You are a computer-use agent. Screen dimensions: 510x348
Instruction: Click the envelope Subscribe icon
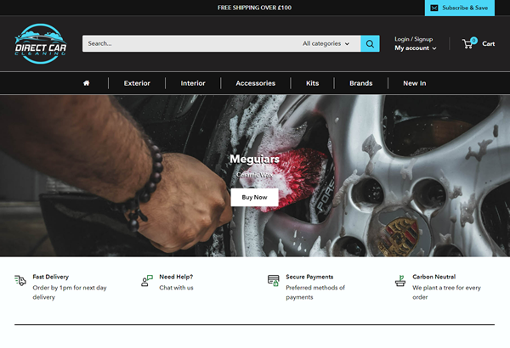tap(434, 8)
